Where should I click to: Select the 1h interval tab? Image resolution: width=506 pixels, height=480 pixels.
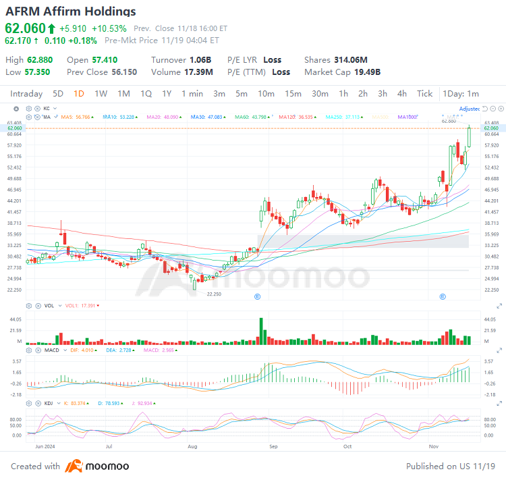coord(343,94)
